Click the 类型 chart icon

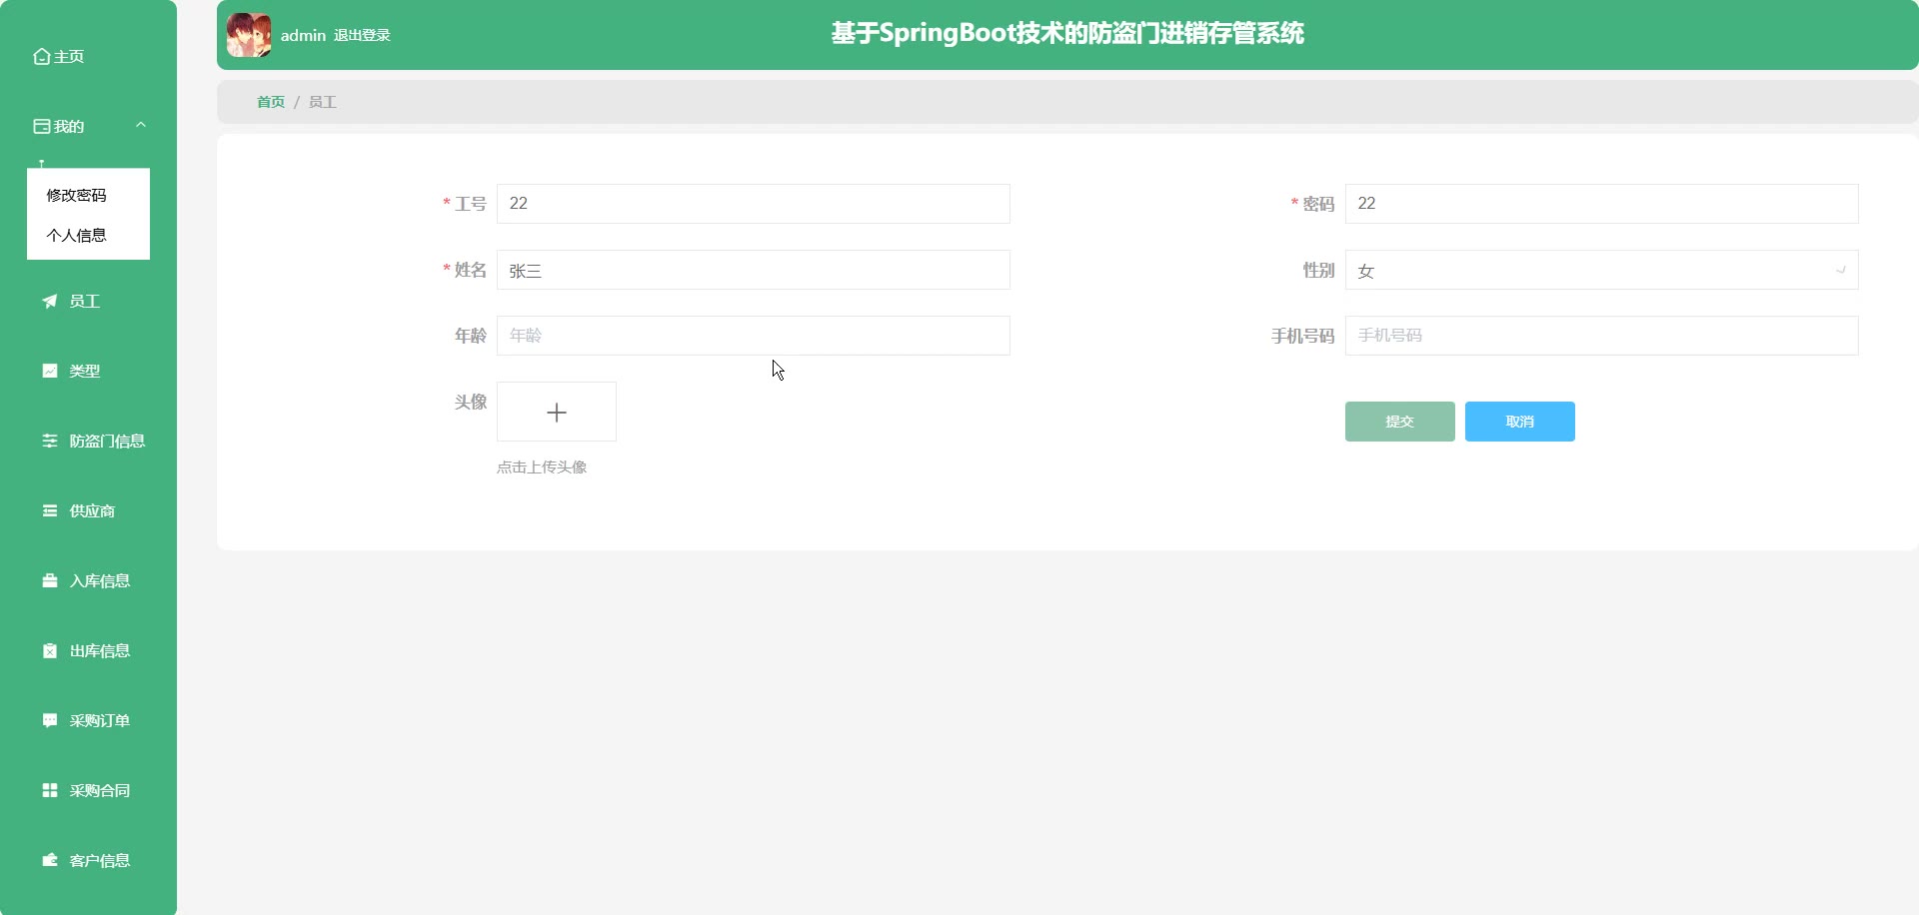[50, 371]
